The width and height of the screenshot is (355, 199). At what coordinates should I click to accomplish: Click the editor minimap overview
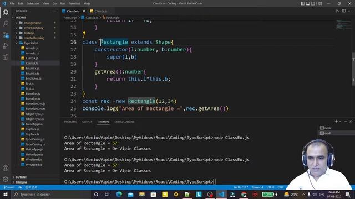(x=343, y=25)
